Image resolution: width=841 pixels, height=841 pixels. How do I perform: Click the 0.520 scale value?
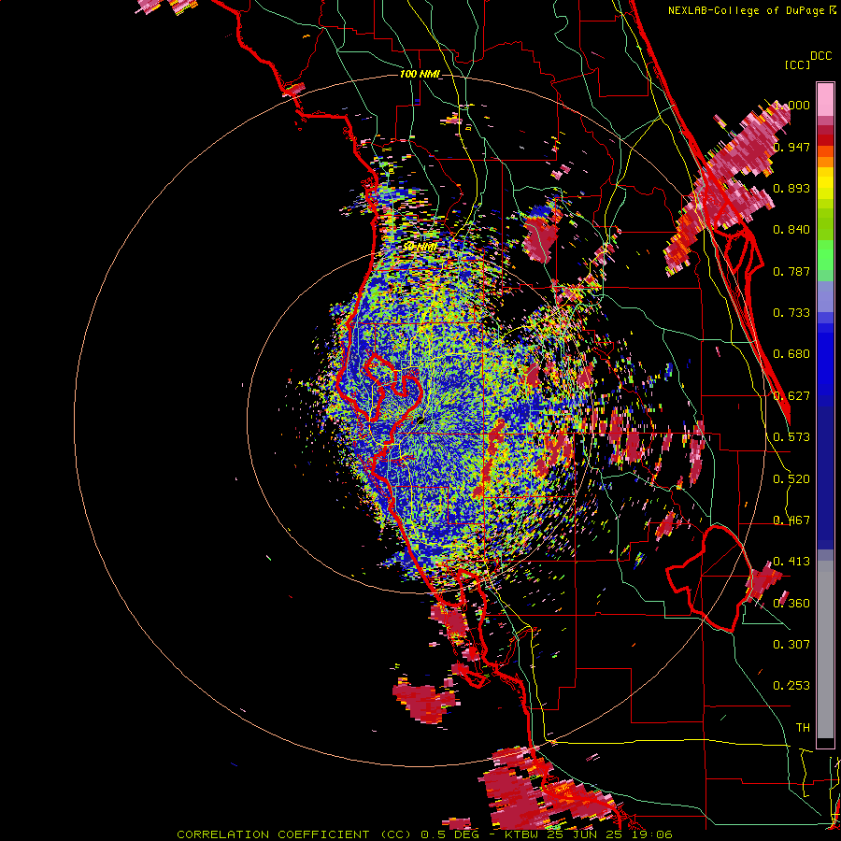(x=791, y=479)
